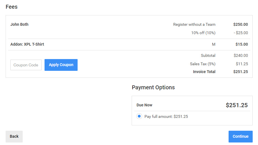Click the large Due Now $251.25 amount
Image resolution: width=258 pixels, height=145 pixels.
[x=237, y=105]
